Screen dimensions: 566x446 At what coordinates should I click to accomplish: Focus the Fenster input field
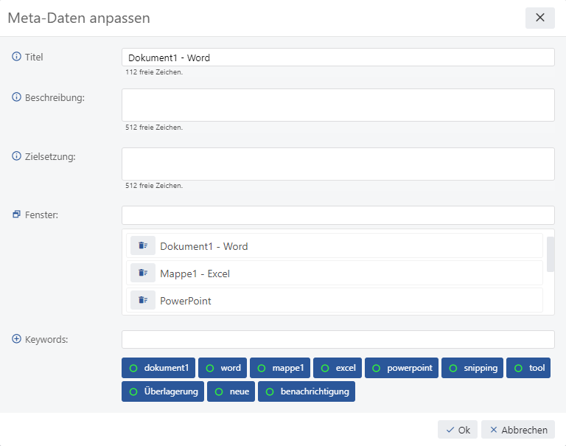[x=338, y=215]
